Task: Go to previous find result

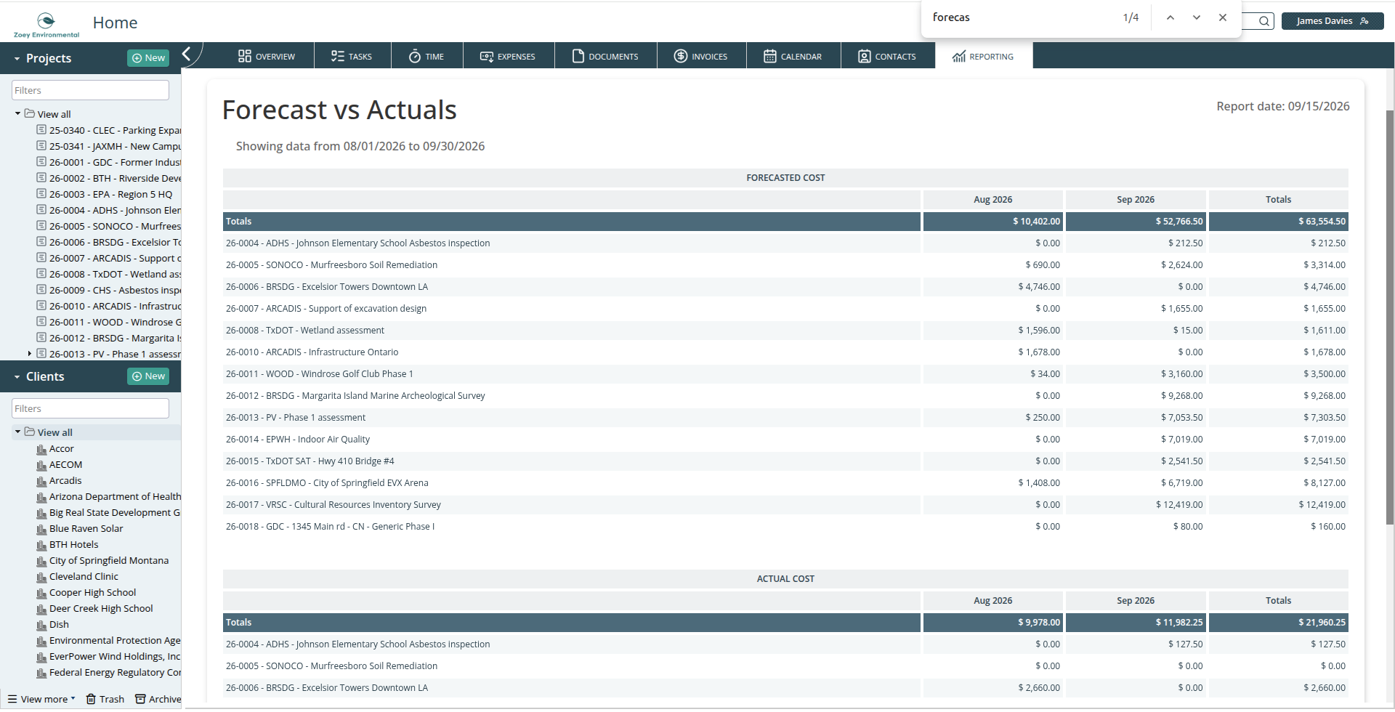Action: click(1170, 17)
